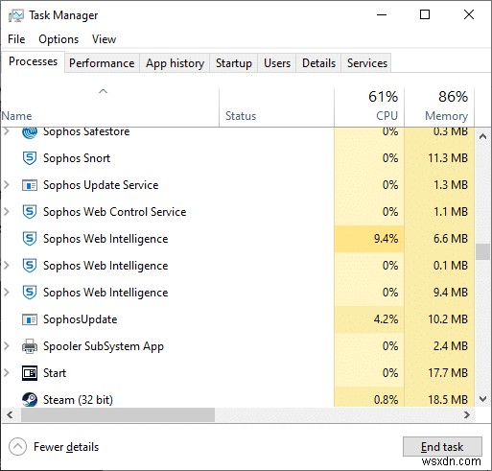492x471 pixels.
Task: Expand the Spooler SubSystem App group
Action: tap(7, 345)
